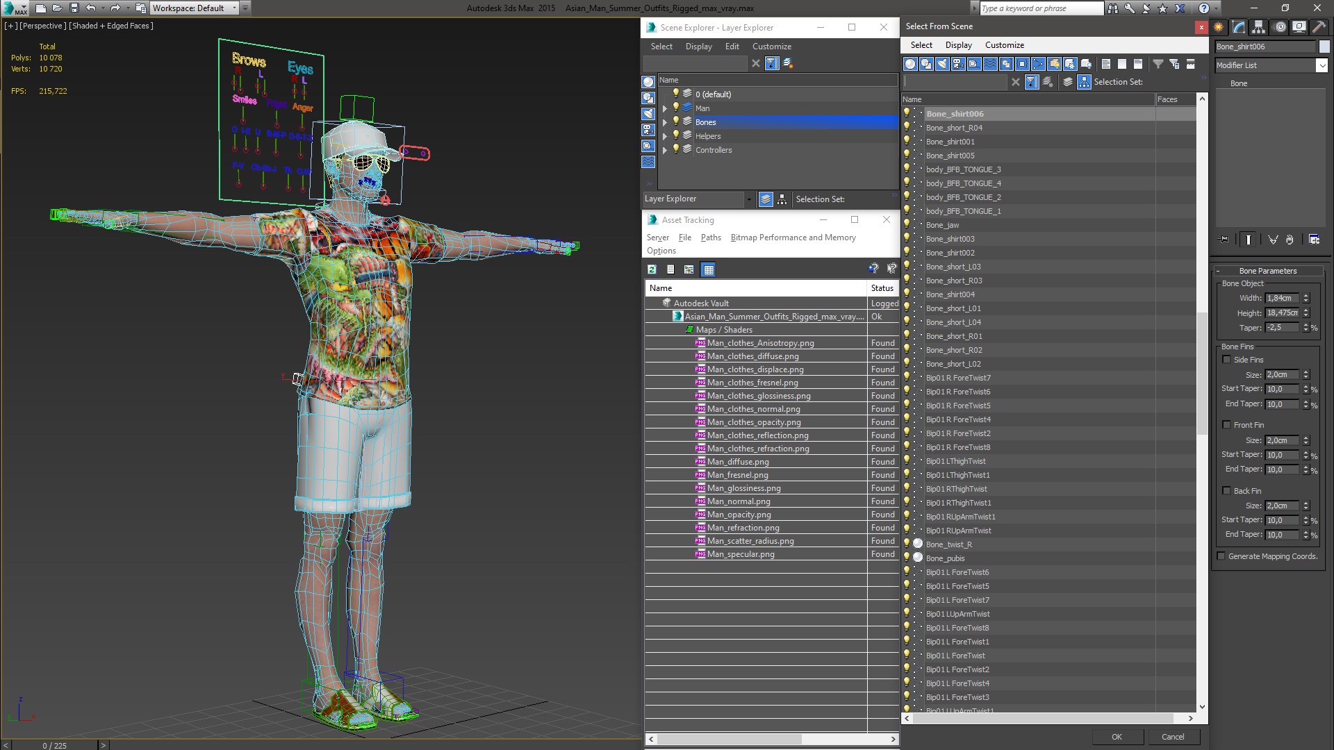
Task: Toggle Display Space Warps filter in Select From Scene
Action: pyautogui.click(x=990, y=64)
